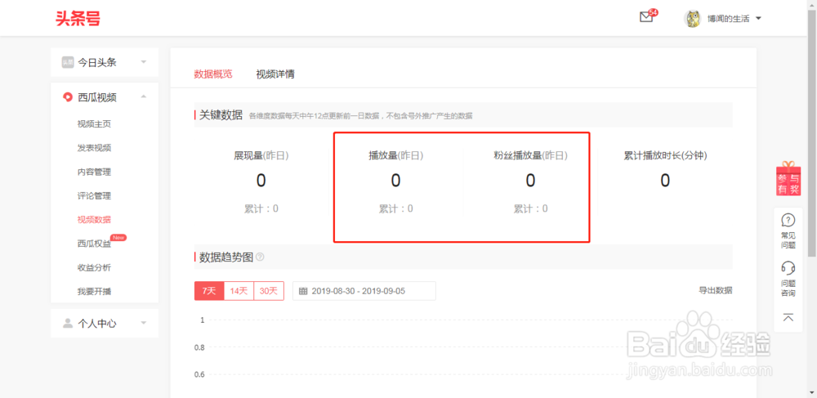Switch to 数据概览 tab

[213, 74]
